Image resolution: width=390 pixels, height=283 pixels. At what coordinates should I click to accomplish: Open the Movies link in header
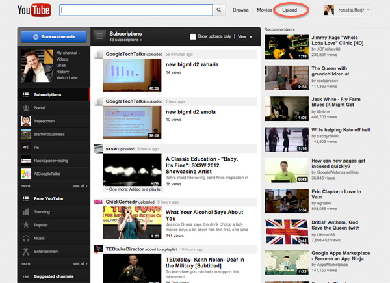tap(265, 10)
